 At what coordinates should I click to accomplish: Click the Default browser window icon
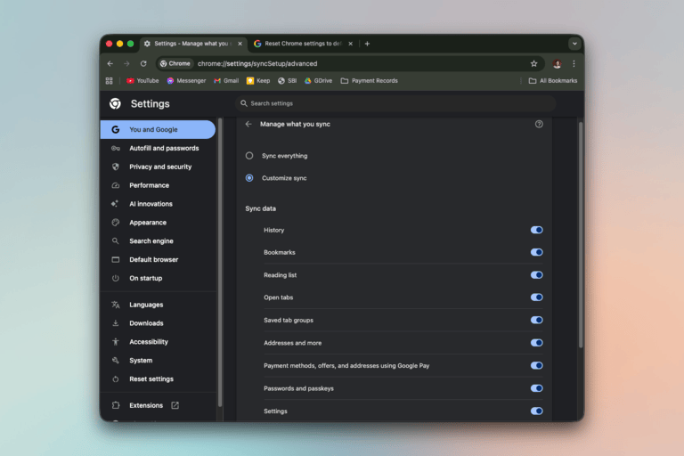tap(115, 260)
